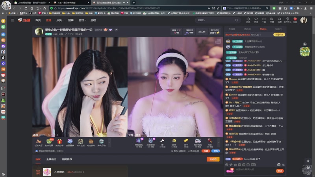Open the user profile avatar in header
The width and height of the screenshot is (315, 177).
[304, 20]
